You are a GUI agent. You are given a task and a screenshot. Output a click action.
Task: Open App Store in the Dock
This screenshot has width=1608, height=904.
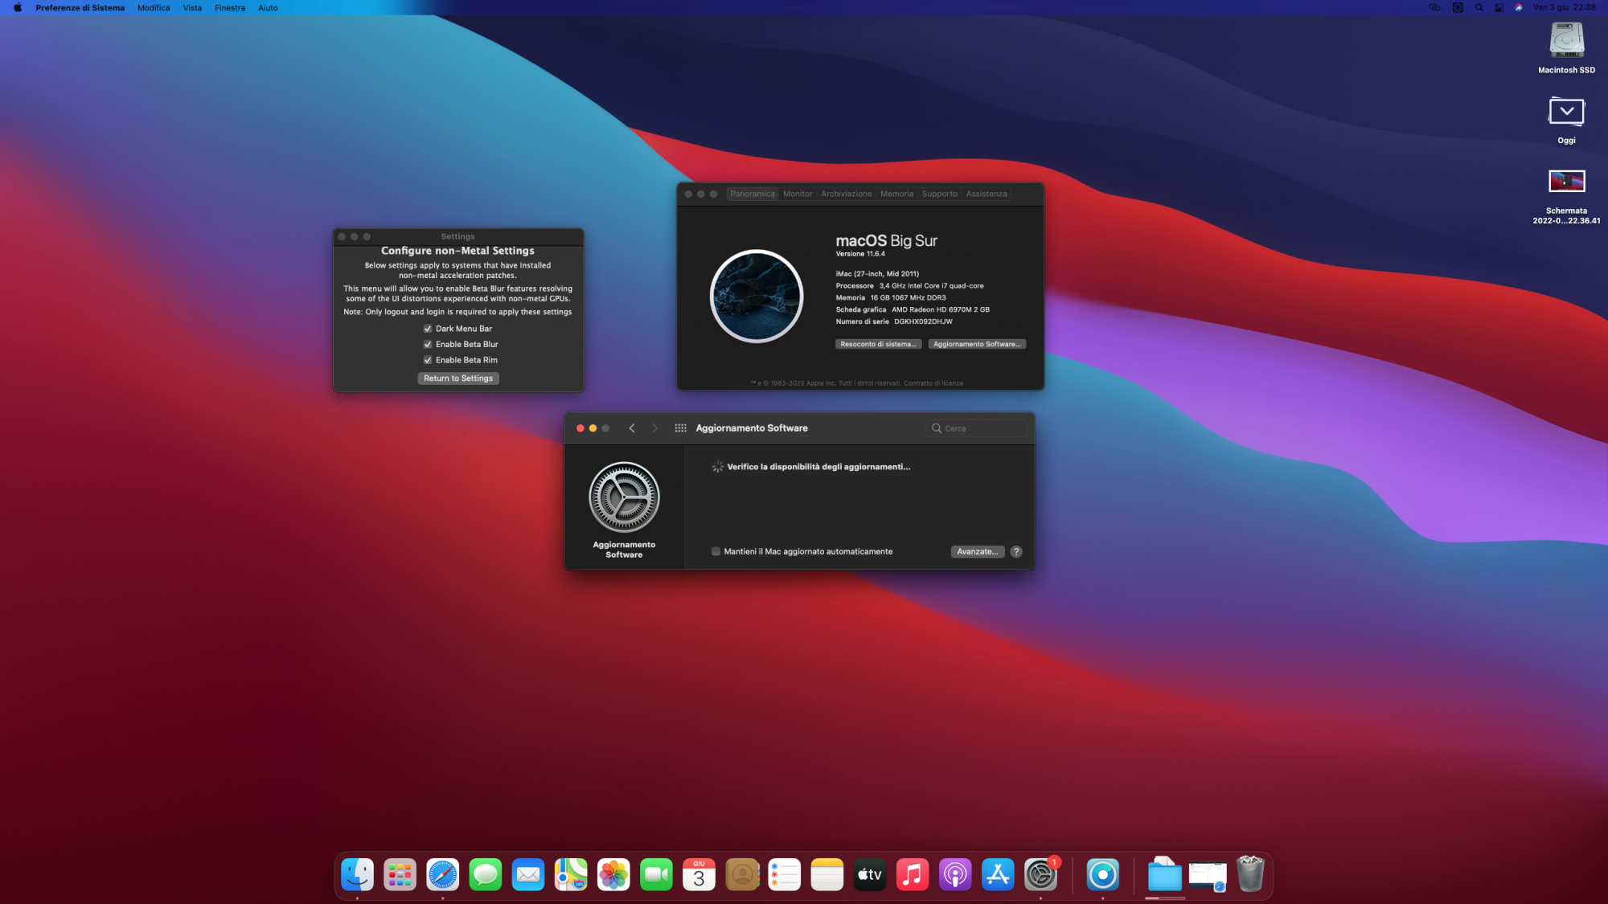[x=998, y=874]
